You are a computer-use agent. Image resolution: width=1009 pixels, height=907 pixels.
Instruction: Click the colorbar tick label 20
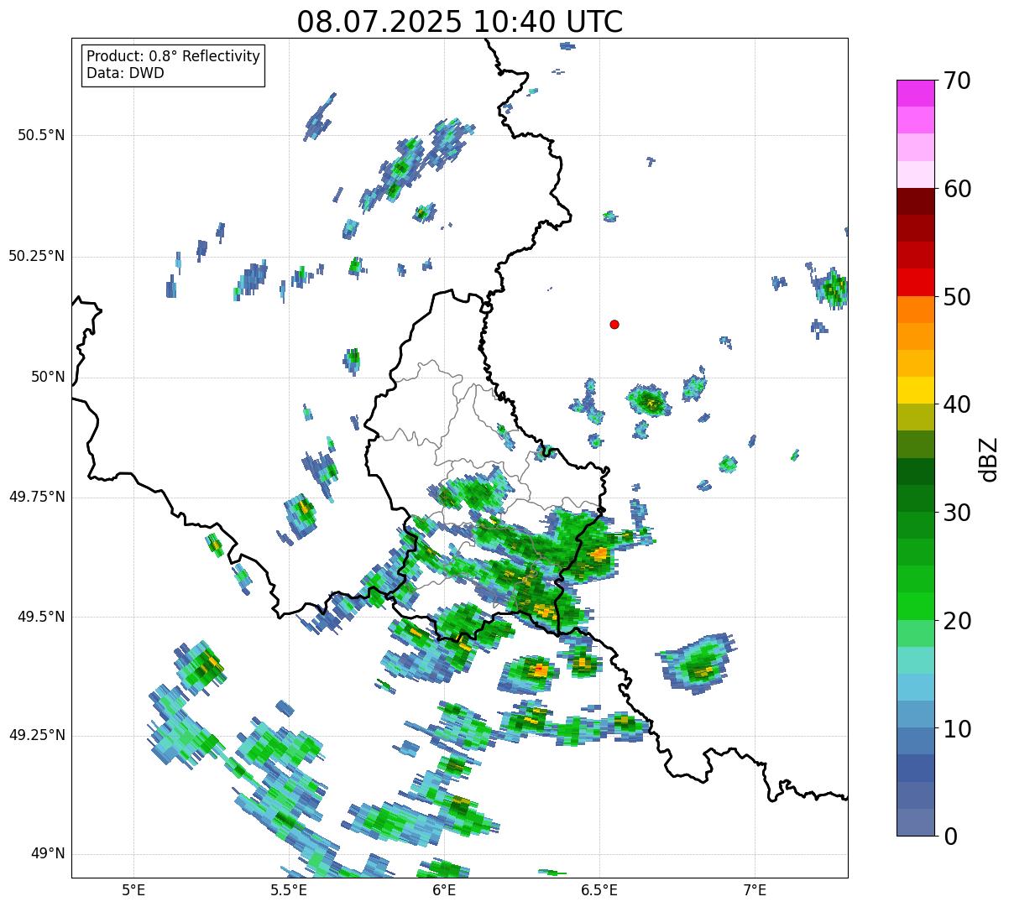[957, 621]
